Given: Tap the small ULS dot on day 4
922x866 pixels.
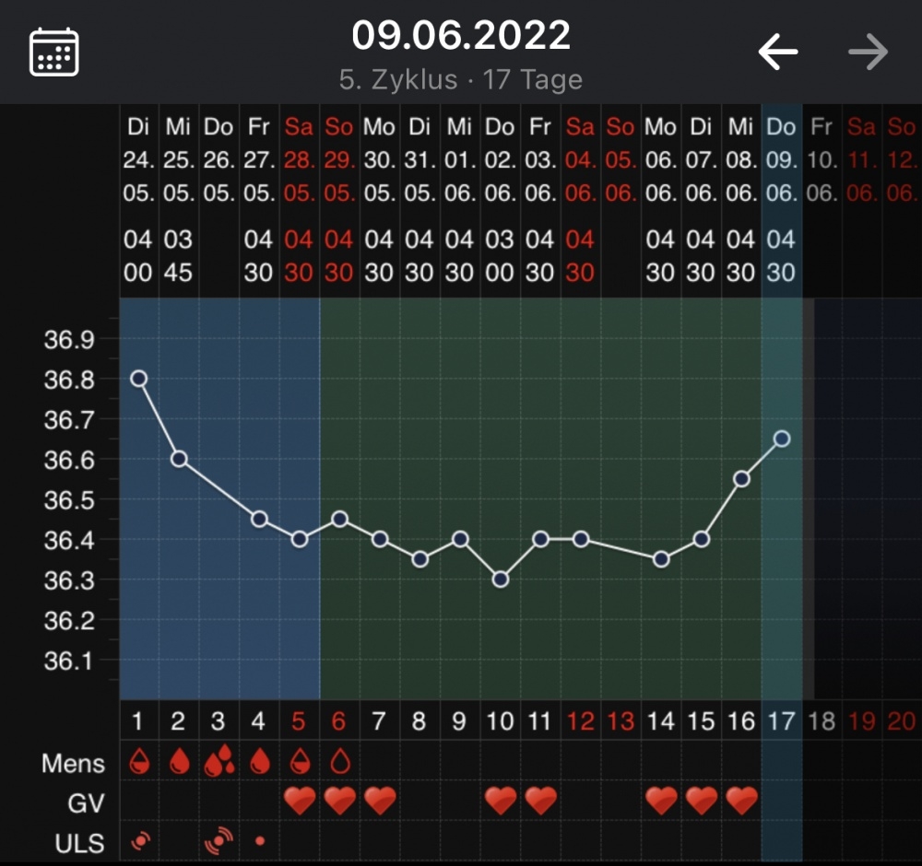Looking at the screenshot, I should (x=260, y=841).
